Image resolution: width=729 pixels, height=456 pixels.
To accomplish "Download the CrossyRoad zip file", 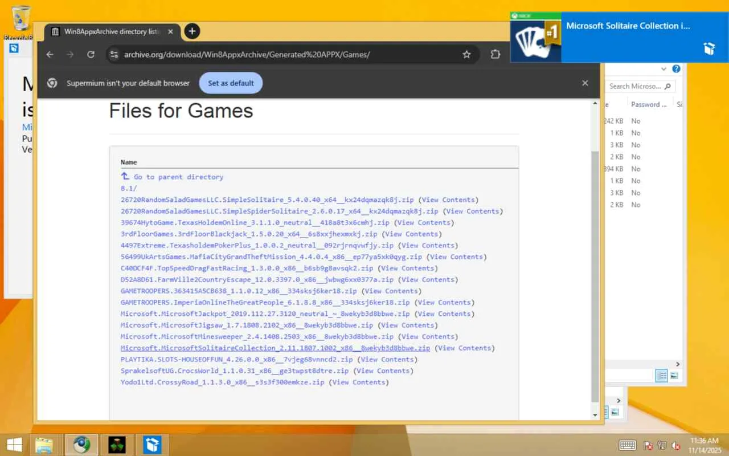I will 223,382.
